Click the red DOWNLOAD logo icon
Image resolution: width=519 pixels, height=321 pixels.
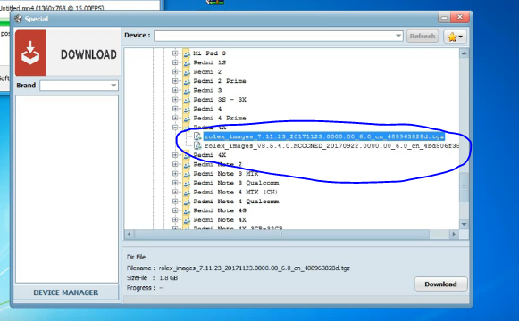point(30,53)
